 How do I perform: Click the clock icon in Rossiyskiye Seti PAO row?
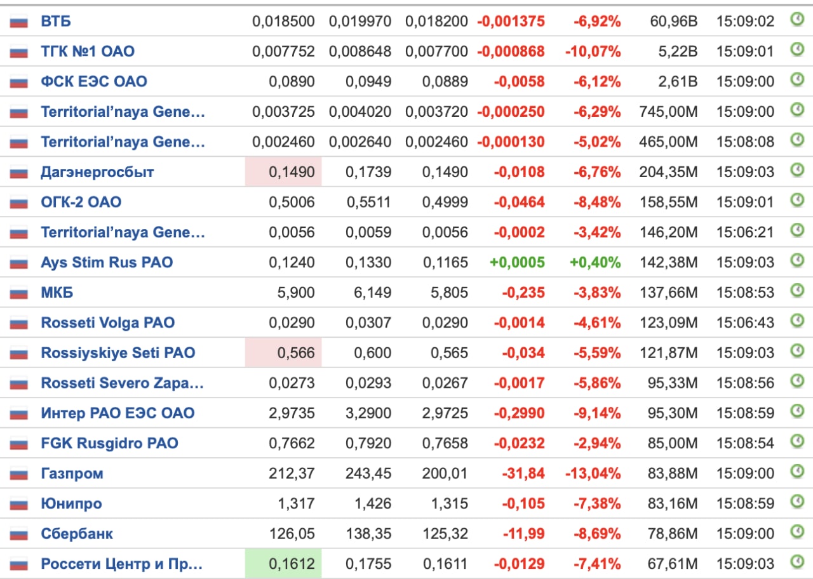tap(796, 351)
